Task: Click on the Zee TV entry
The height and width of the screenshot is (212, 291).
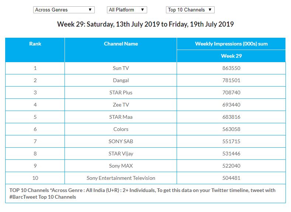Action: point(121,105)
